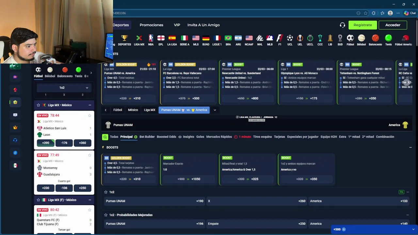This screenshot has height=235, width=418.
Task: Favorite the Monterrey vs Guadalajara match
Action: tap(89, 155)
